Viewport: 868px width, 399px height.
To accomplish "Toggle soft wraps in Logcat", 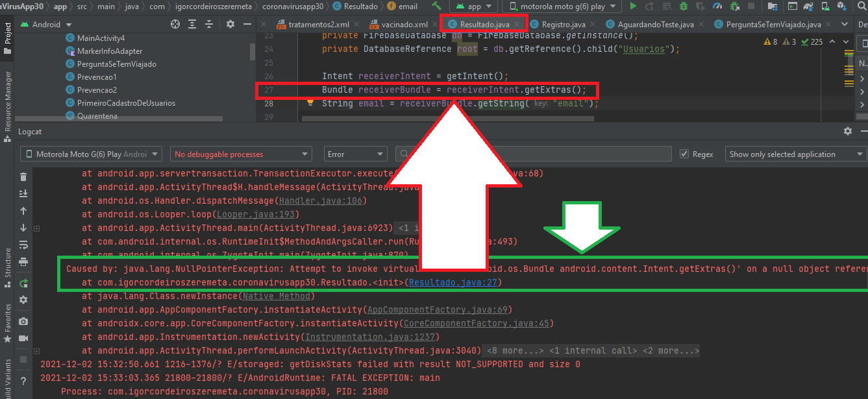I will 23,245.
